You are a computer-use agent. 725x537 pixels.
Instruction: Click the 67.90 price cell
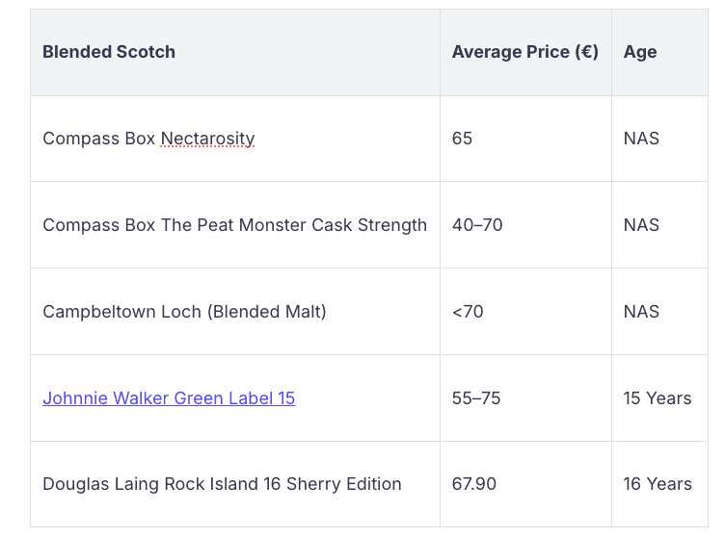click(x=474, y=484)
